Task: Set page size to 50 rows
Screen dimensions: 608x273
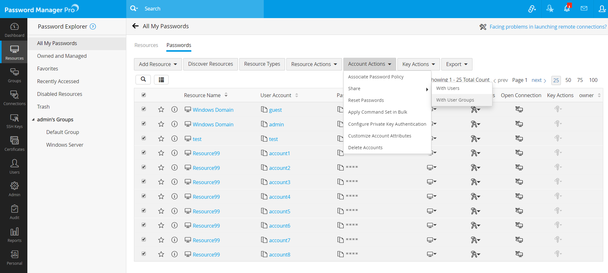Action: point(568,80)
